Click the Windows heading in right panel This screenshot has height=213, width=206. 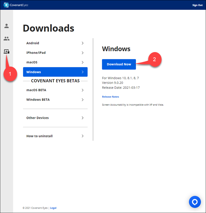[116, 49]
